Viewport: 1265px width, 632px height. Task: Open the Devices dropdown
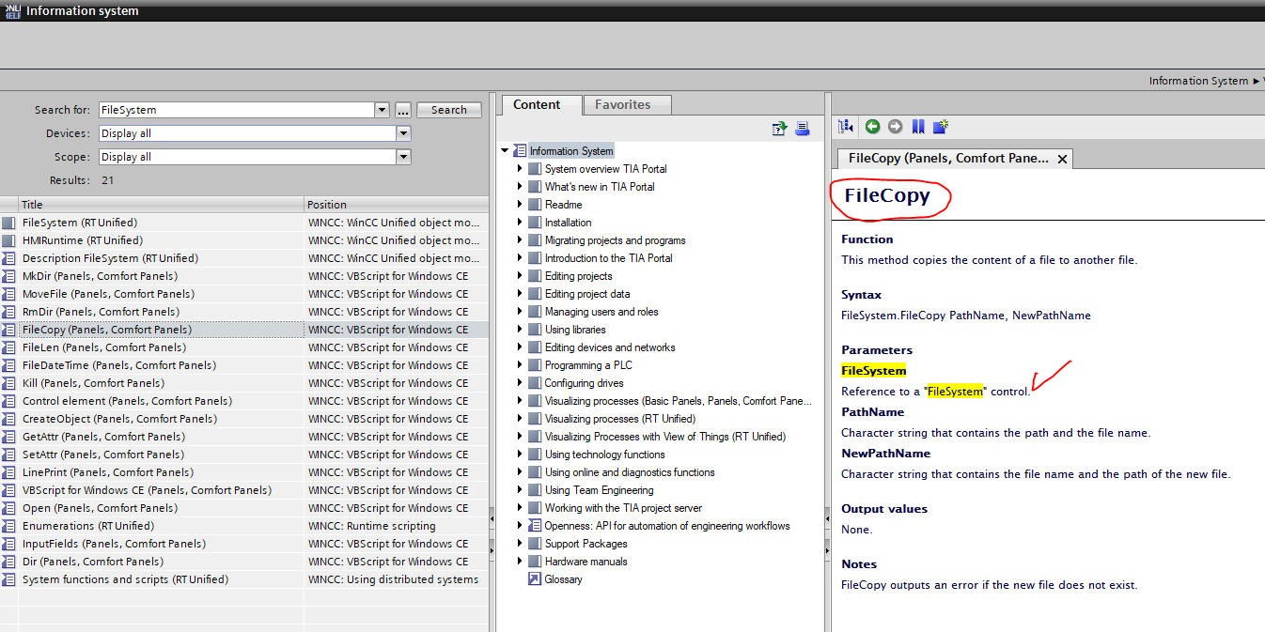point(403,133)
